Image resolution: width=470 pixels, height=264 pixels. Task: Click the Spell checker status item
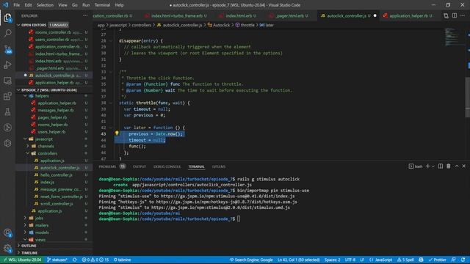tap(405, 260)
